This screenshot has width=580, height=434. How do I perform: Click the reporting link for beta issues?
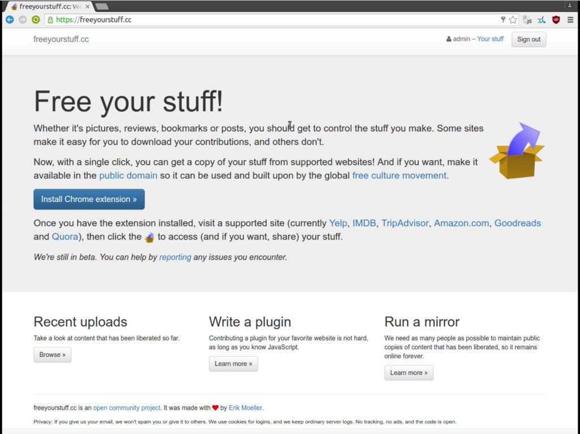(x=175, y=257)
